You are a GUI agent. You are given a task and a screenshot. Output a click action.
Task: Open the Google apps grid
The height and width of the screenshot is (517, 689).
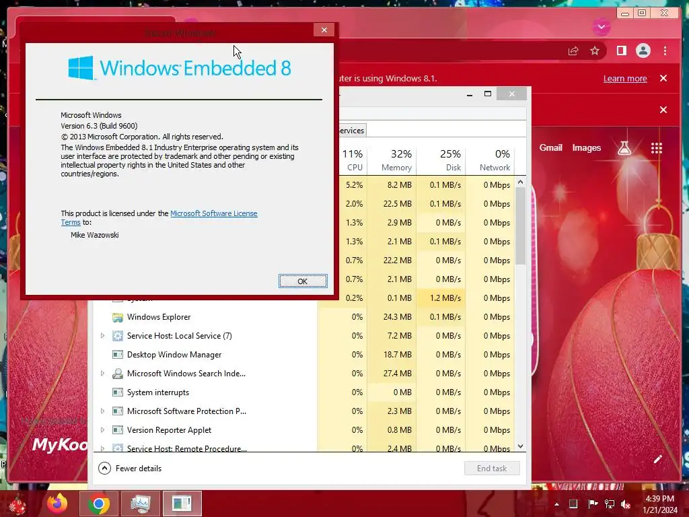click(657, 148)
